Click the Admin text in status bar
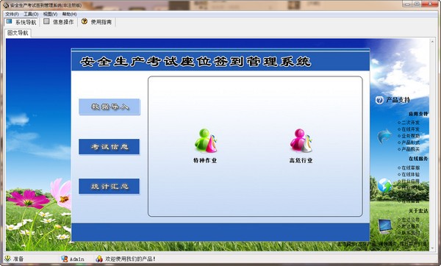The width and height of the screenshot is (441, 266). 77,259
